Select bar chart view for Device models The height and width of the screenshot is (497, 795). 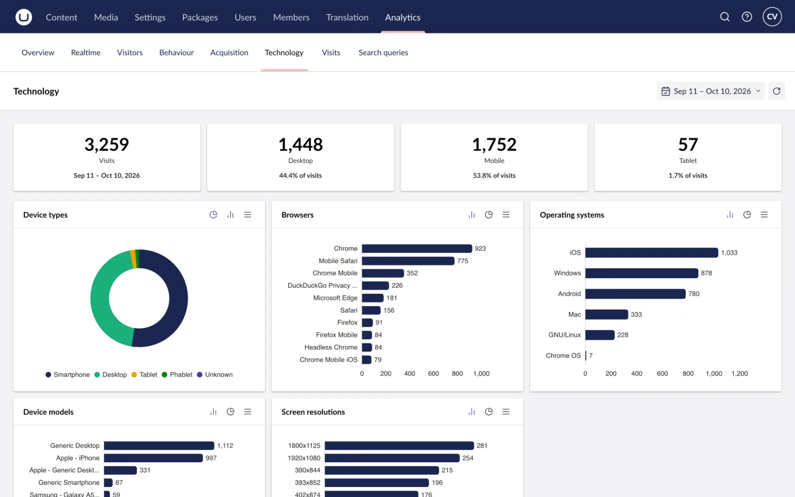pyautogui.click(x=213, y=412)
